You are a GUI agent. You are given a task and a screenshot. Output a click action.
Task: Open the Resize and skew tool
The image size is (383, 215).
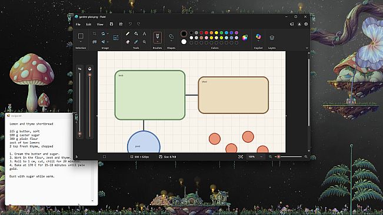tap(116, 38)
